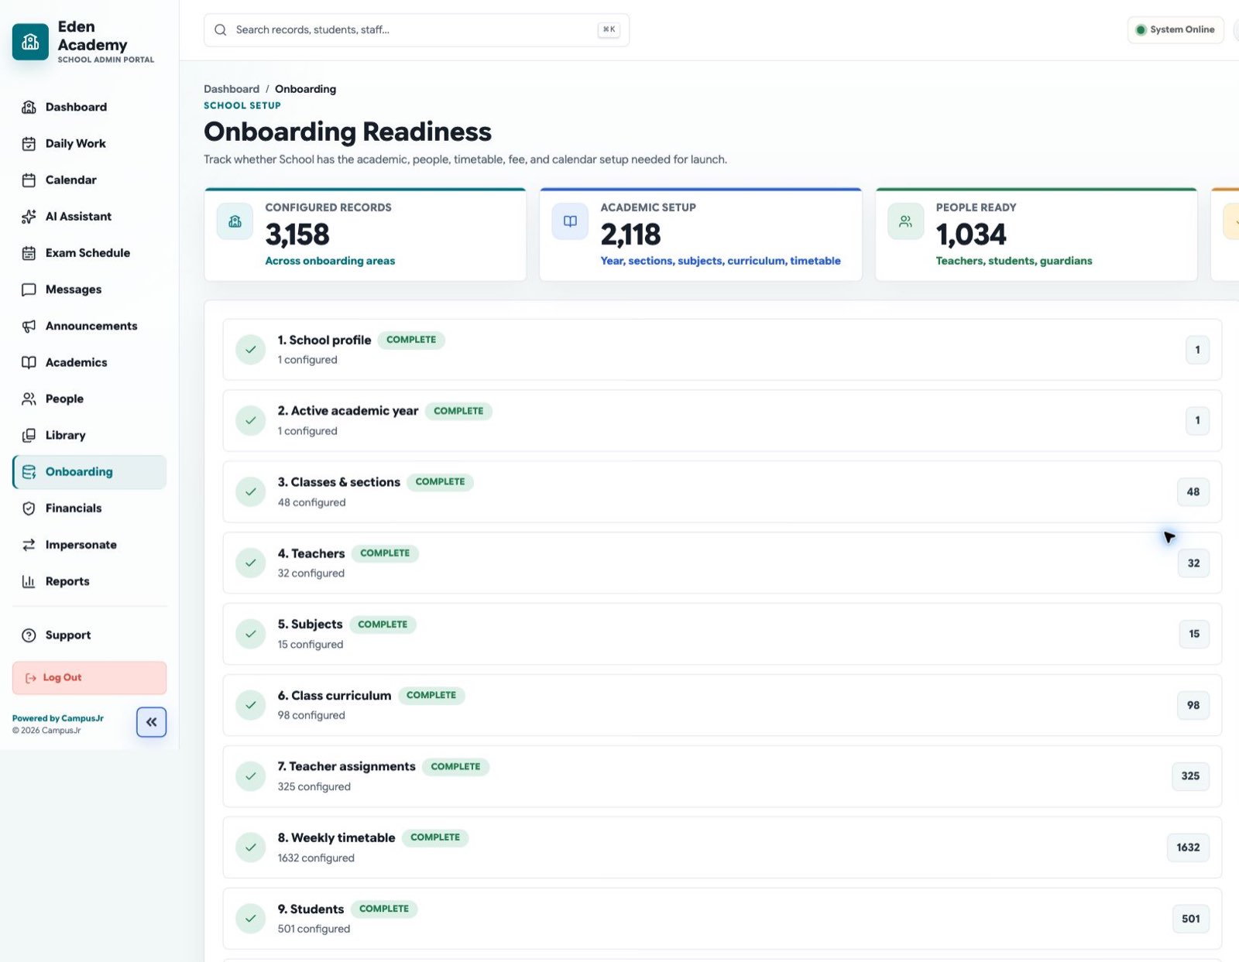Click COMPLETE badge on Teachers row
Image resolution: width=1239 pixels, height=962 pixels.
click(385, 553)
